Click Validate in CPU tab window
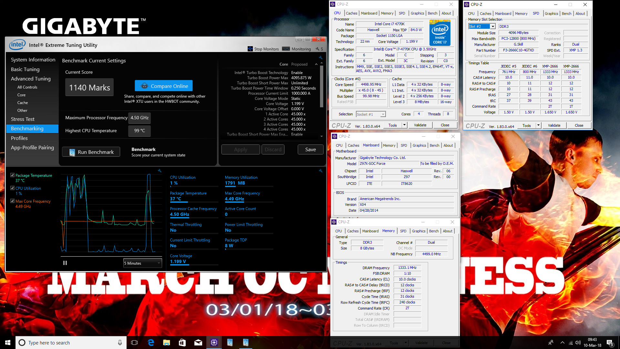This screenshot has width=620, height=349. click(x=420, y=125)
